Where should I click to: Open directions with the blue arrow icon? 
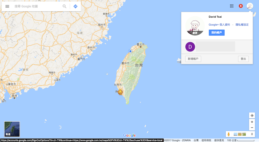click(75, 6)
